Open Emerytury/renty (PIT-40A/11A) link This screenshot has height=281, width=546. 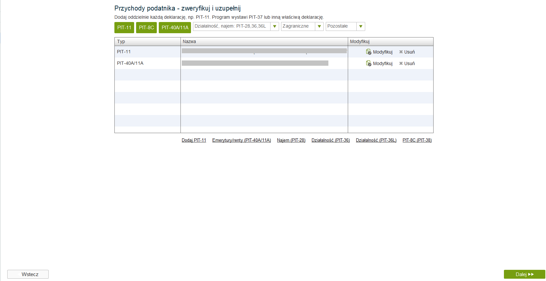coord(242,140)
